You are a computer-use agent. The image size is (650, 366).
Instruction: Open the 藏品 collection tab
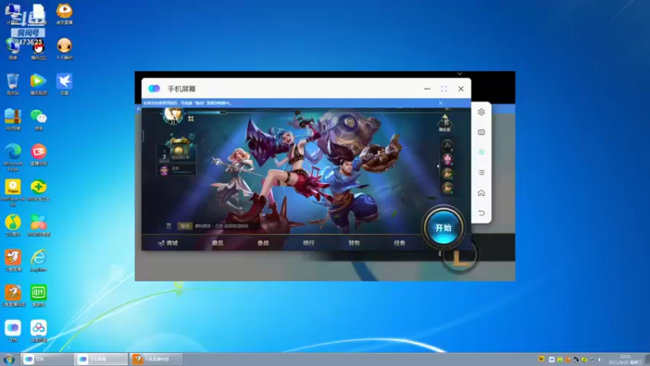[218, 243]
